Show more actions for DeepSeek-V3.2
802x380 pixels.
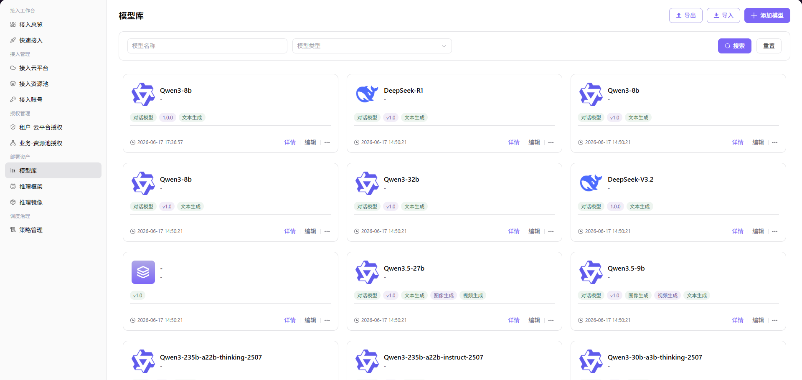(x=775, y=231)
